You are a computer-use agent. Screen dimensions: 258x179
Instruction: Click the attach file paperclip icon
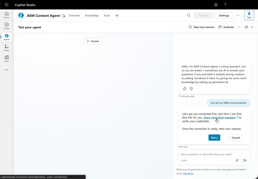pyautogui.click(x=237, y=160)
